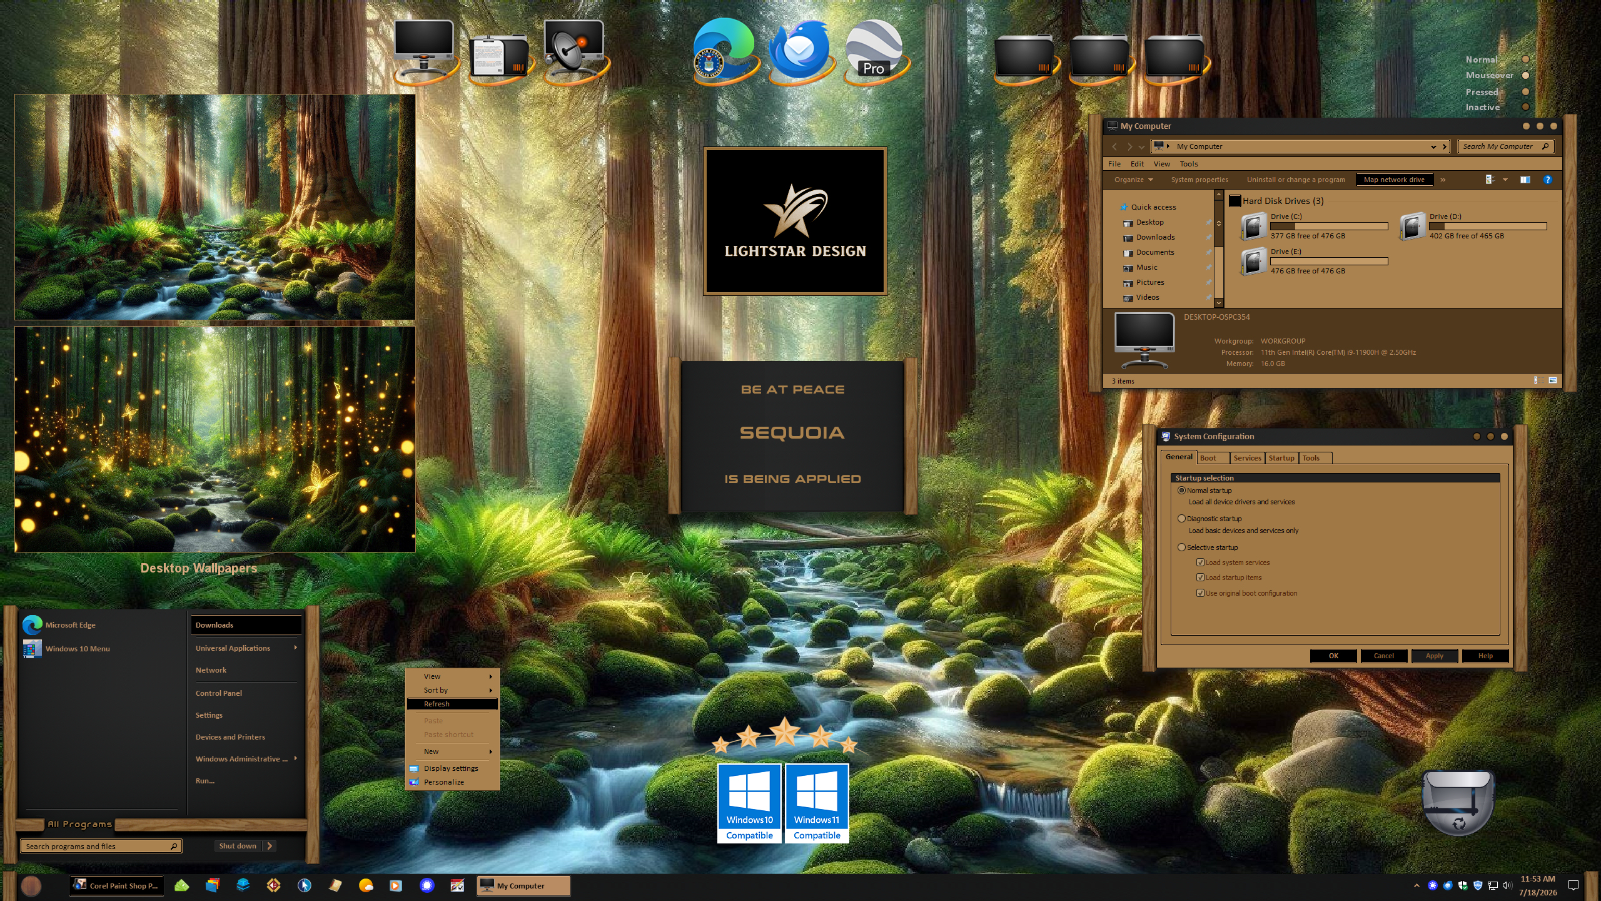Expand the Organize dropdown

pyautogui.click(x=1133, y=180)
